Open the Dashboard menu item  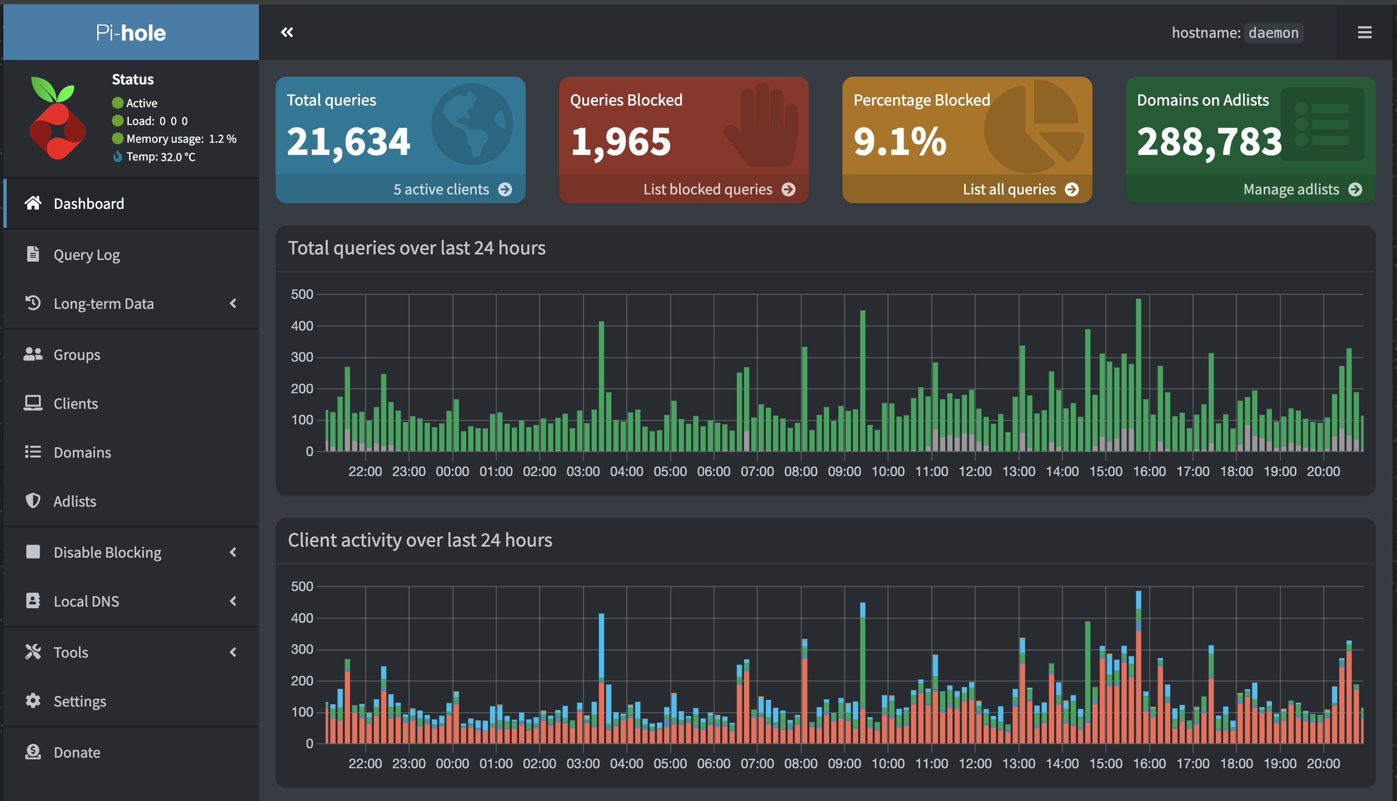pyautogui.click(x=88, y=203)
